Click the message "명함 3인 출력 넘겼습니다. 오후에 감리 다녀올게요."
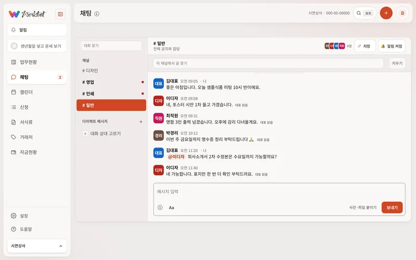The height and width of the screenshot is (260, 416). pyautogui.click(x=212, y=122)
